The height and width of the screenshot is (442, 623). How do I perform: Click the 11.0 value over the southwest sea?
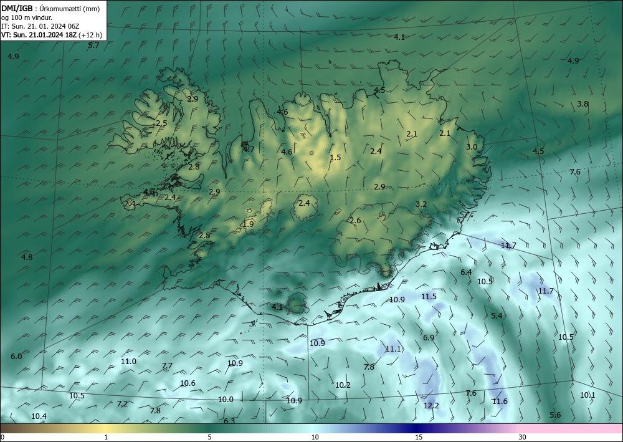pos(128,362)
